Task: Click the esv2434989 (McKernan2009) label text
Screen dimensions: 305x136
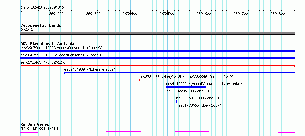Action: (x=90, y=69)
